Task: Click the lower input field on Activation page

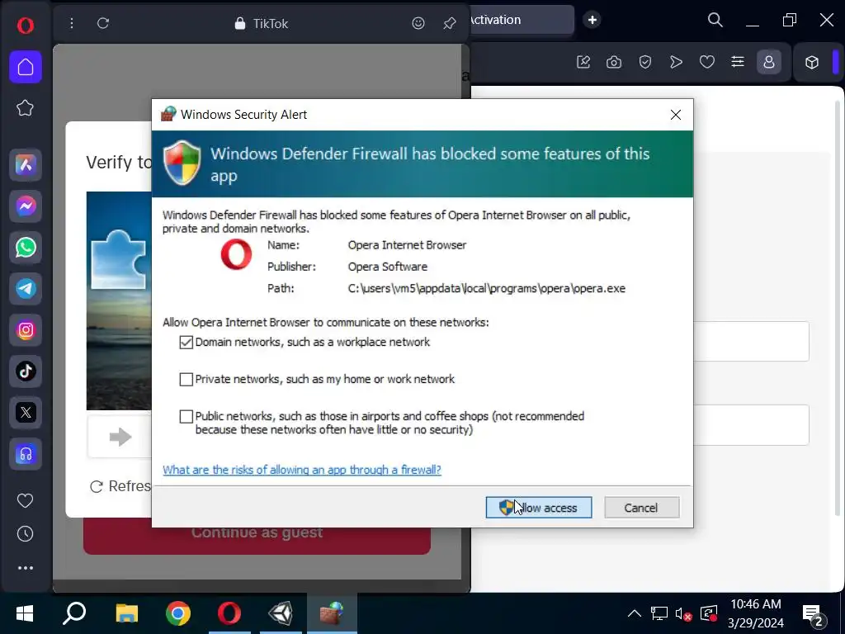Action: pos(751,425)
